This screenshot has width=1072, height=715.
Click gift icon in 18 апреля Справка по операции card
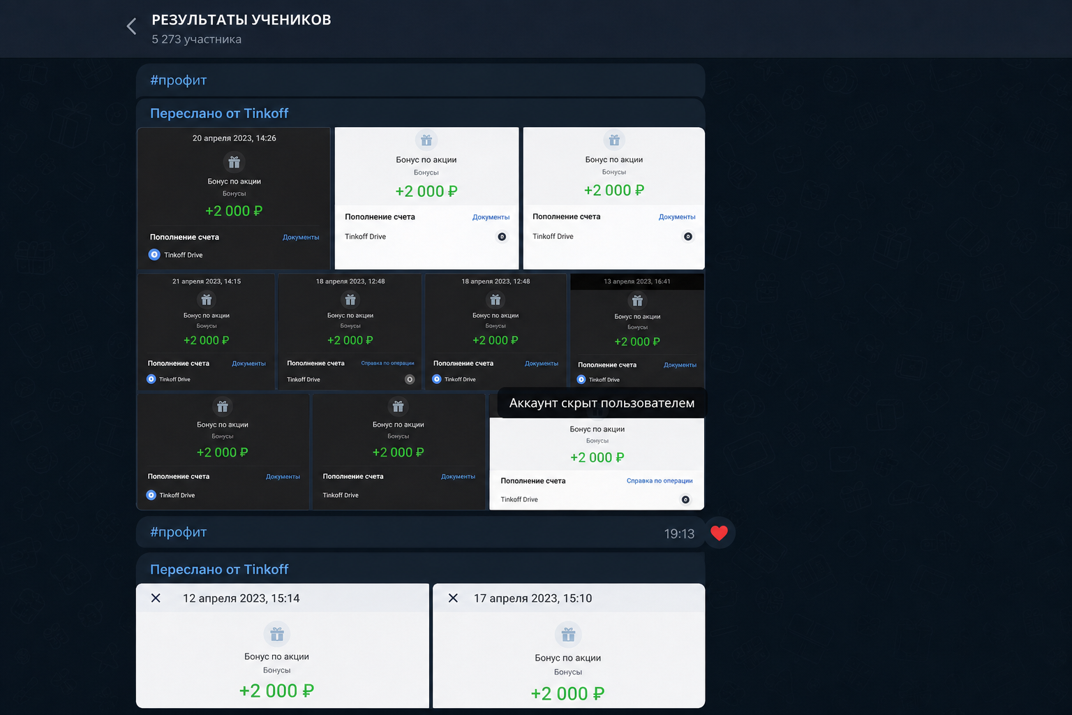pyautogui.click(x=350, y=300)
